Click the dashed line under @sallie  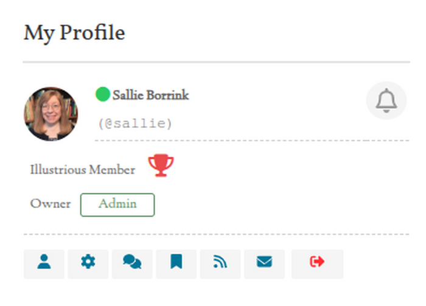(251, 141)
